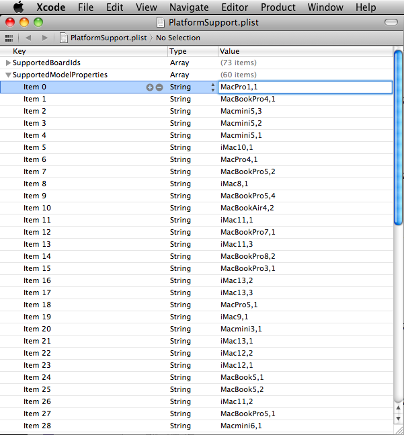Select the SupportedModelProperties row
The image size is (404, 435).
[196, 75]
